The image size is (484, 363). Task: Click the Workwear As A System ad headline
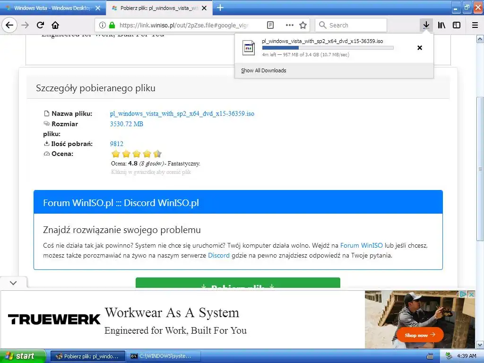pos(172,312)
